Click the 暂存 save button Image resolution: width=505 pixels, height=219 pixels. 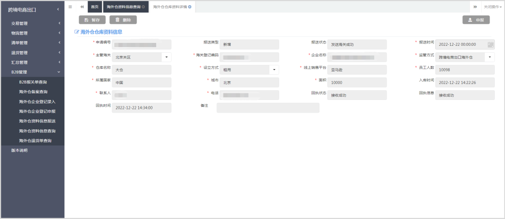pos(92,20)
